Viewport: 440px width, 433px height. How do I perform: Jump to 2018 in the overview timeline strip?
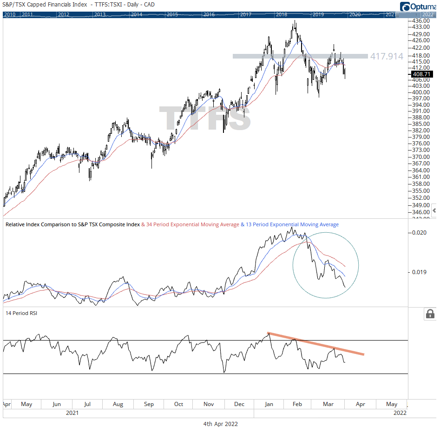coord(281,14)
